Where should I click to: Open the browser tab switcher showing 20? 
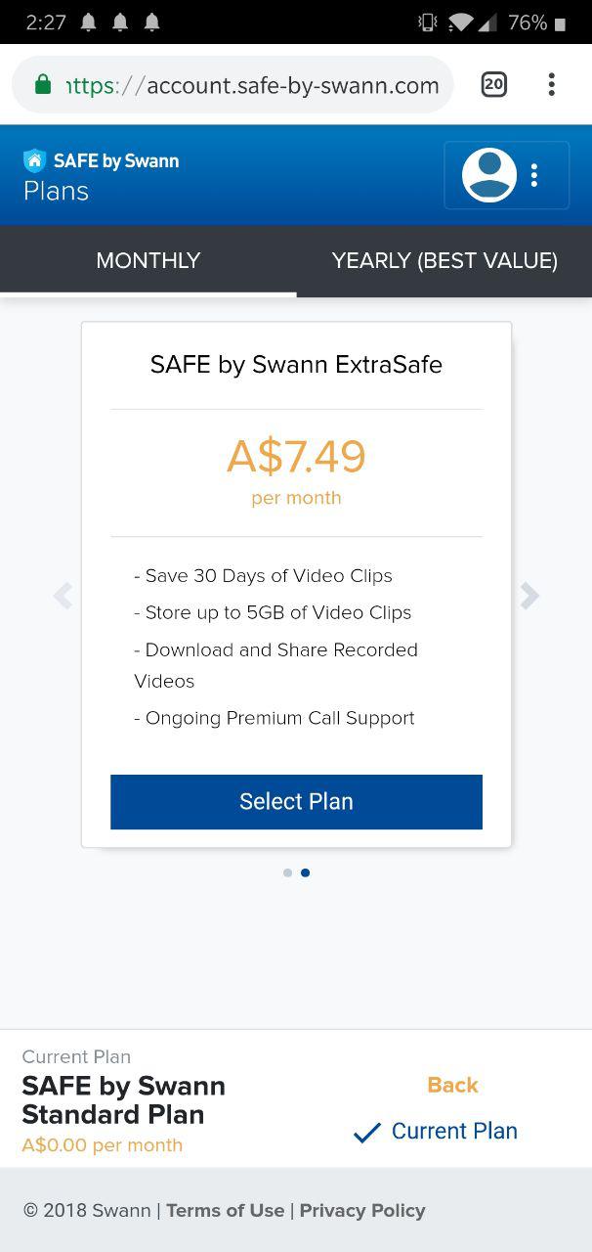click(494, 85)
